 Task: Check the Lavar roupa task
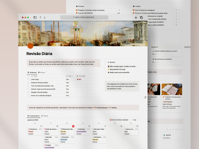click(x=28, y=79)
